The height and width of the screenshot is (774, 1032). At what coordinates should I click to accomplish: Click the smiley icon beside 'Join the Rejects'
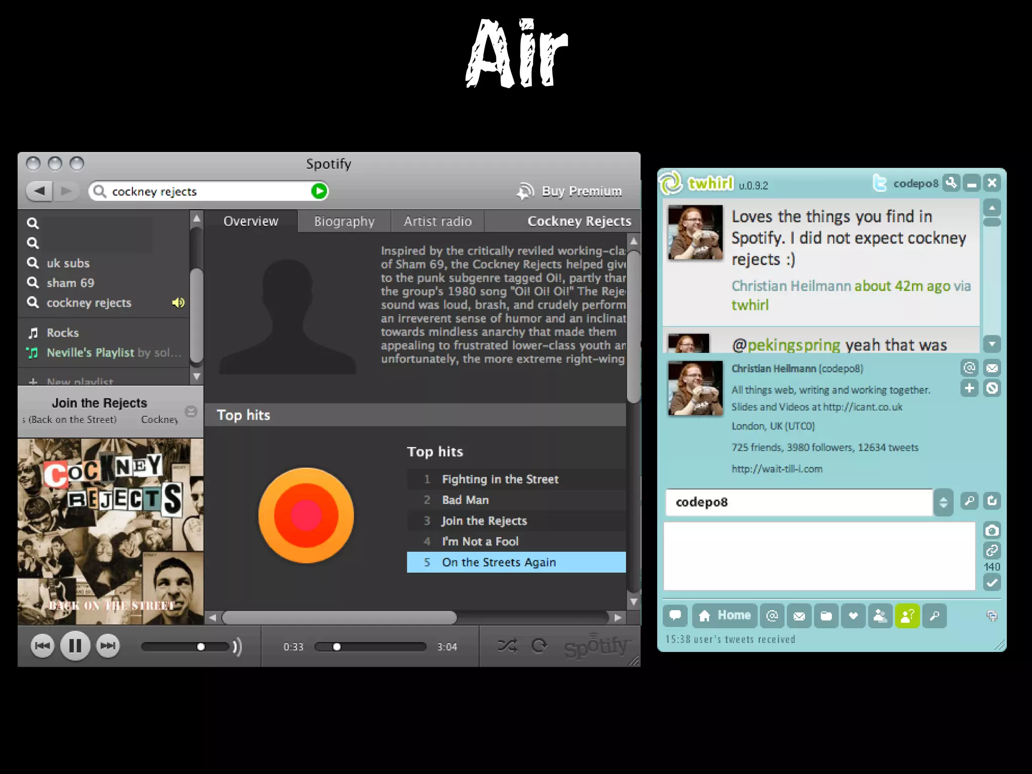191,412
